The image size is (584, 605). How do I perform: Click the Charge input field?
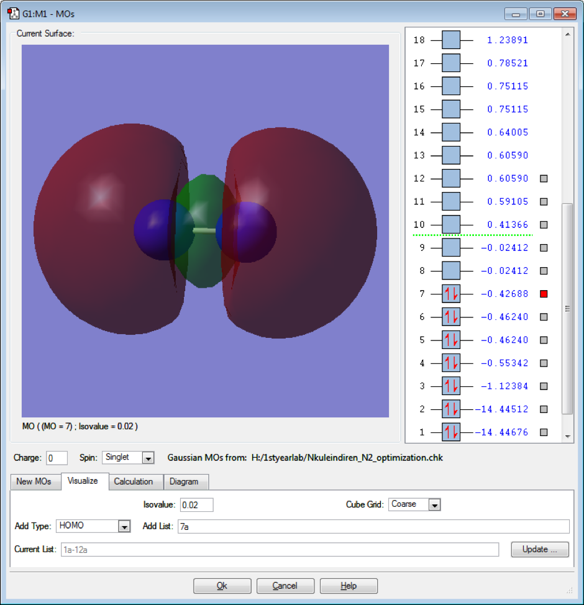tap(57, 458)
